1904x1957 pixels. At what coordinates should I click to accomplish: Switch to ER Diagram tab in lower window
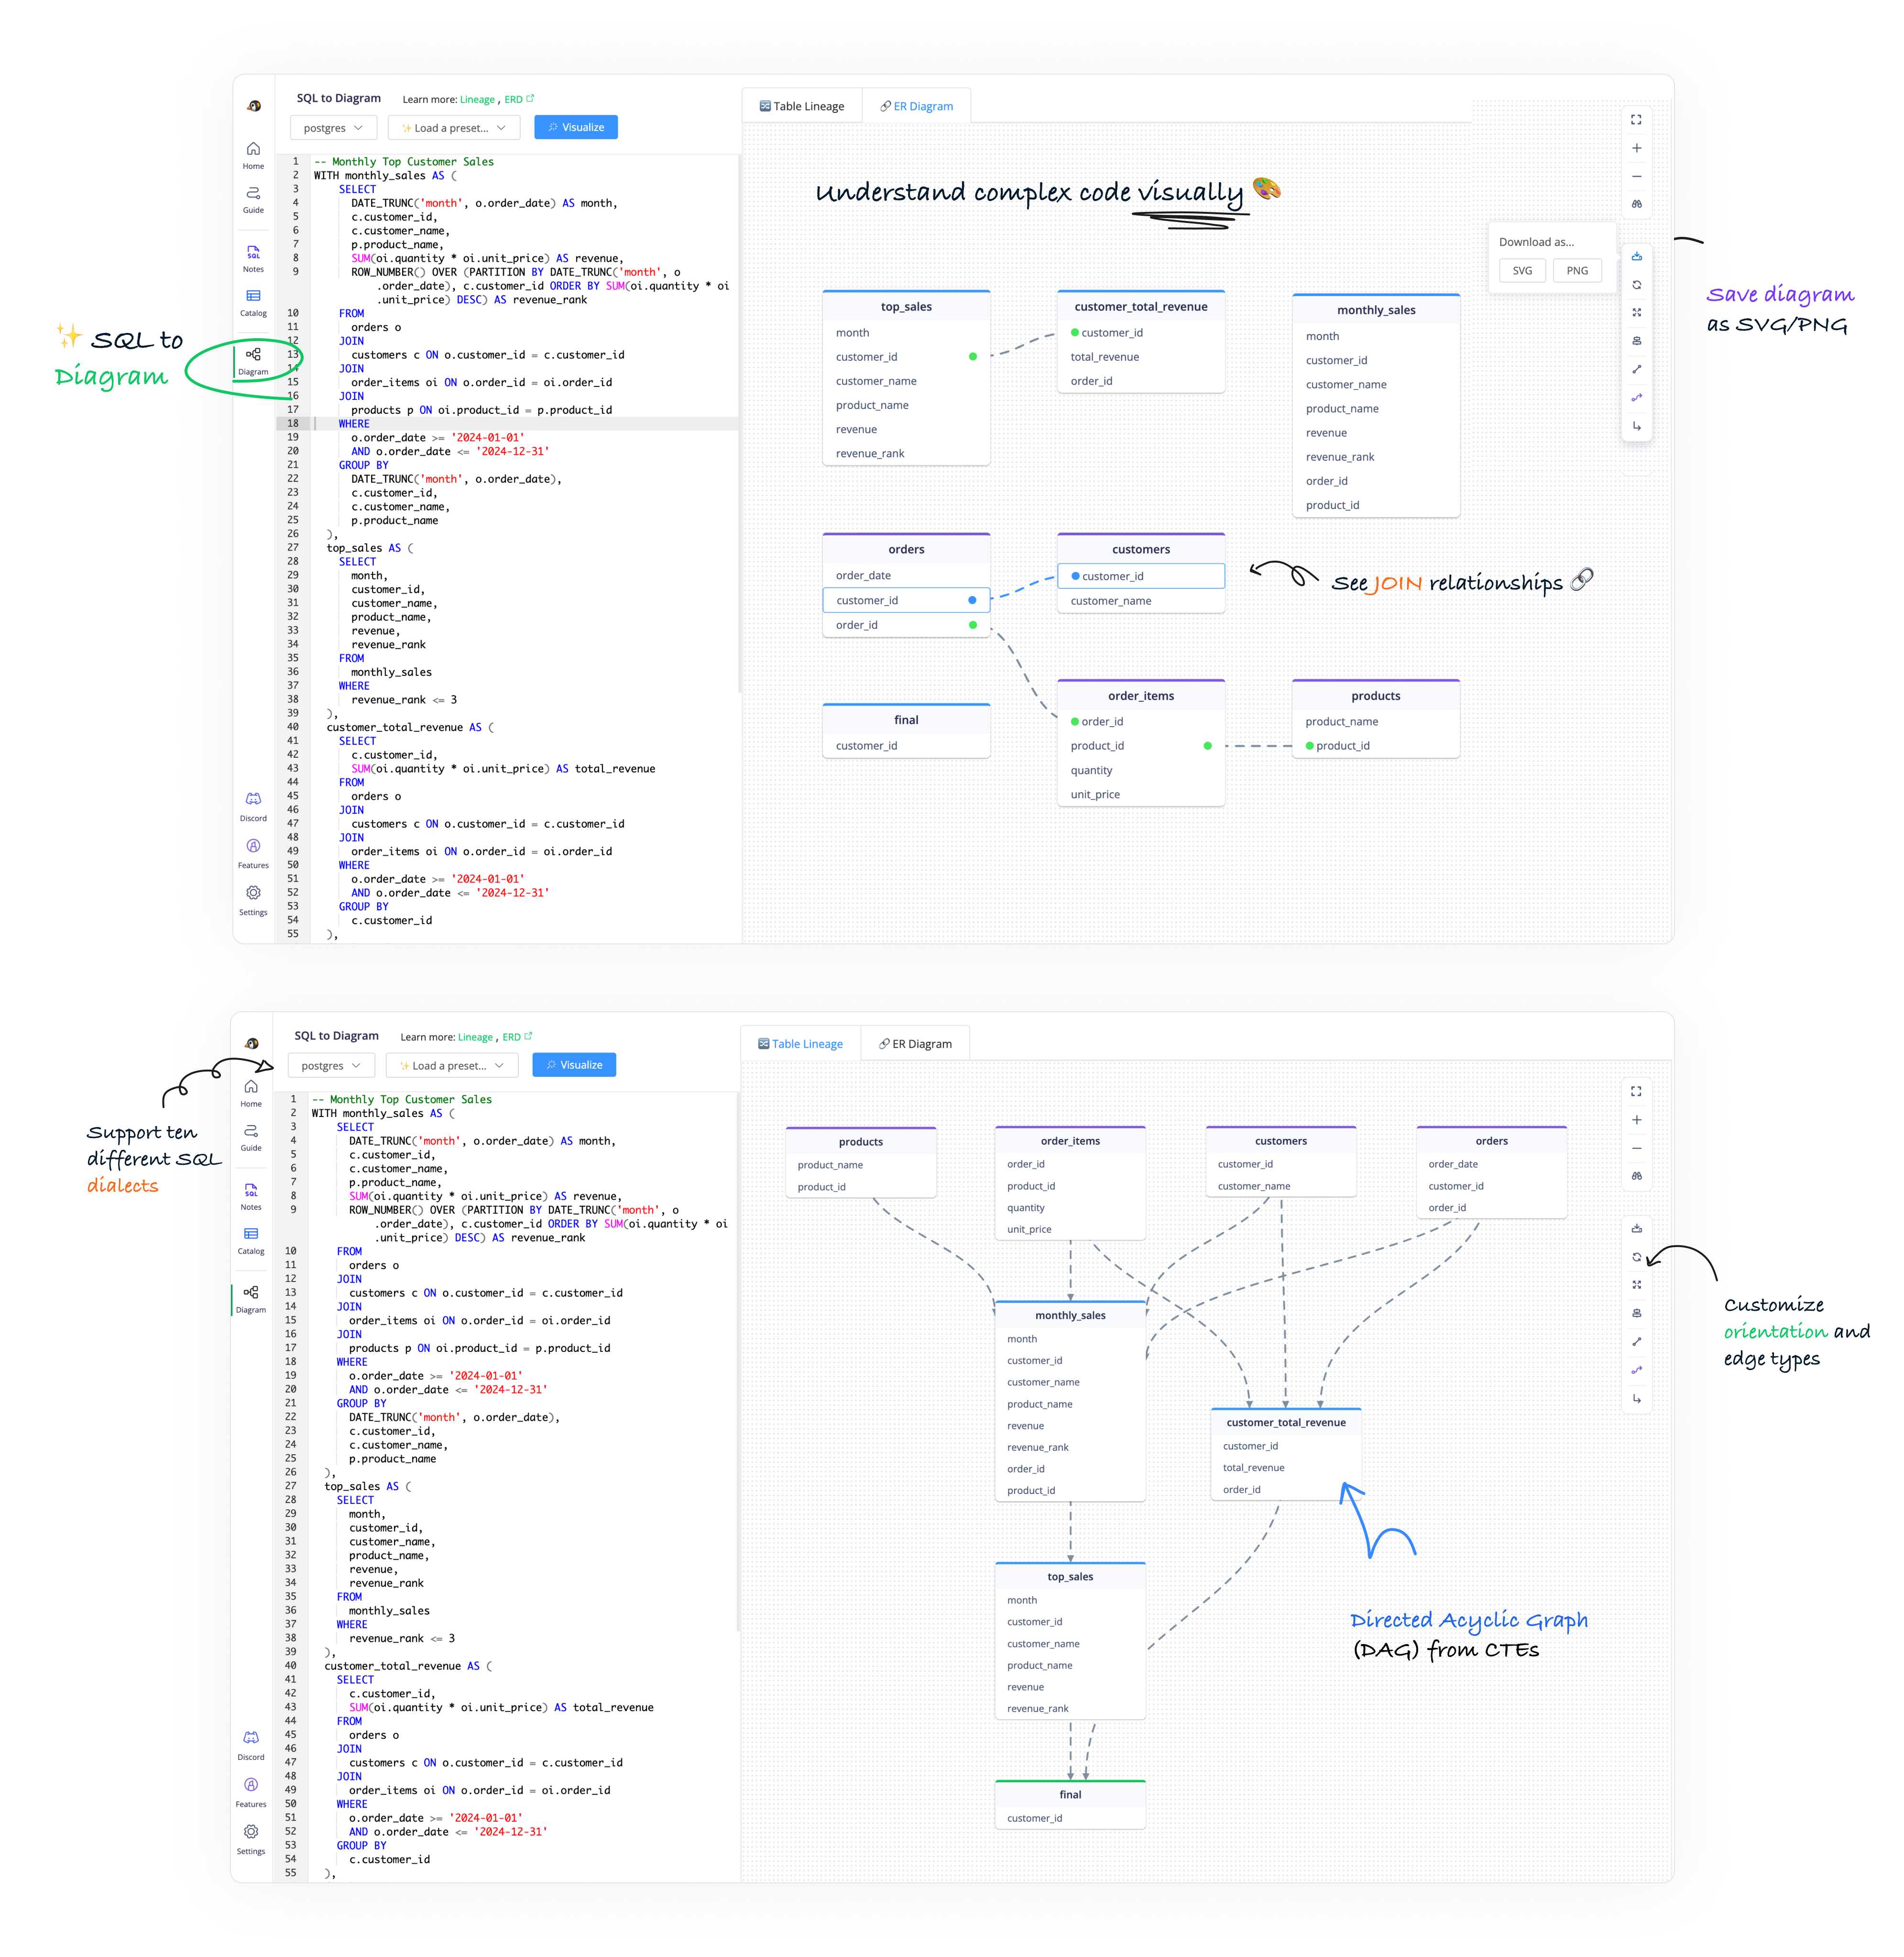[915, 1043]
